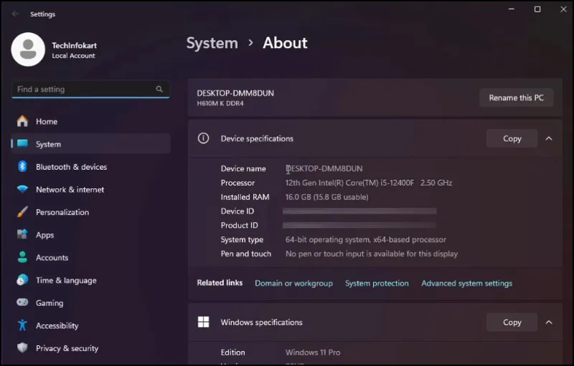This screenshot has width=574, height=366.
Task: Click the search magnifier icon
Action: [159, 89]
